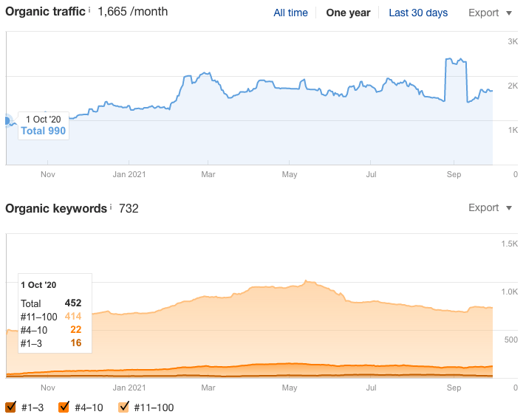Click the blue data point at 1 Oct '20
This screenshot has width=526, height=420.
pyautogui.click(x=7, y=121)
